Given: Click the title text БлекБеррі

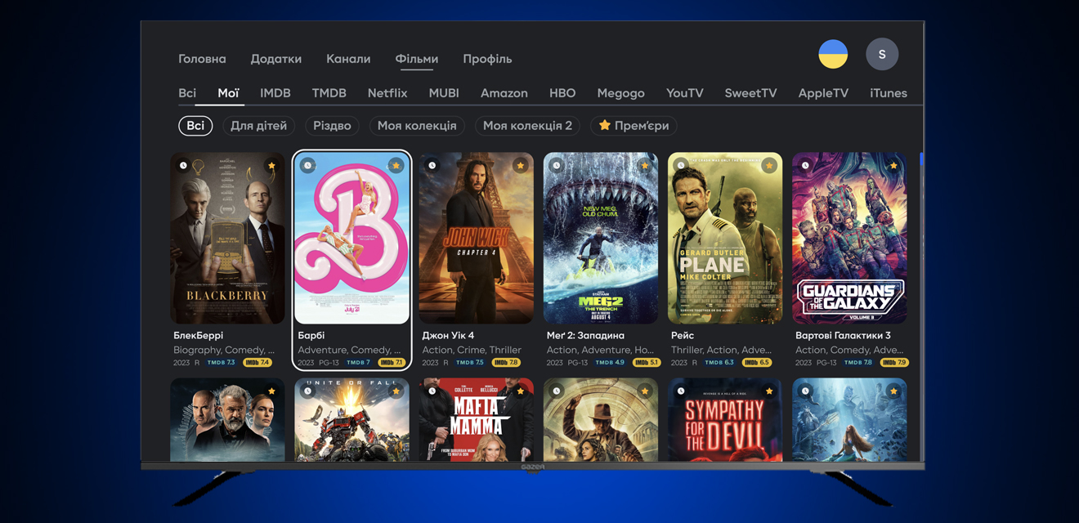Looking at the screenshot, I should coord(198,335).
